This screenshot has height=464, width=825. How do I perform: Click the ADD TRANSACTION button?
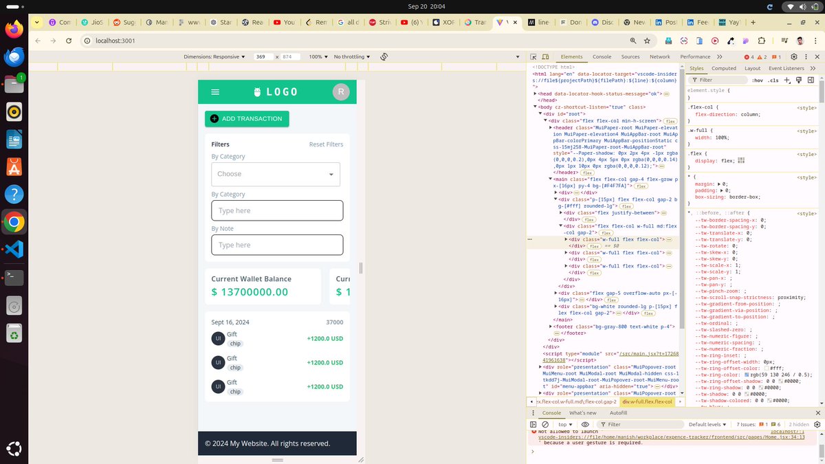247,119
